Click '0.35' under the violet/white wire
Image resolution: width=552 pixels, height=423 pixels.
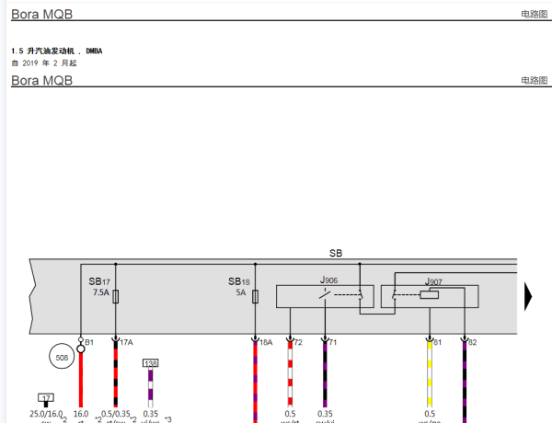tap(151, 414)
